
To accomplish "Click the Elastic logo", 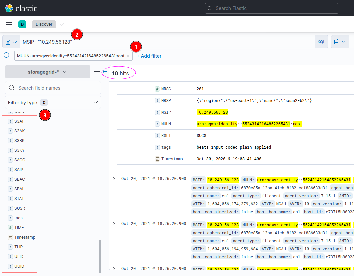I will pos(21,8).
